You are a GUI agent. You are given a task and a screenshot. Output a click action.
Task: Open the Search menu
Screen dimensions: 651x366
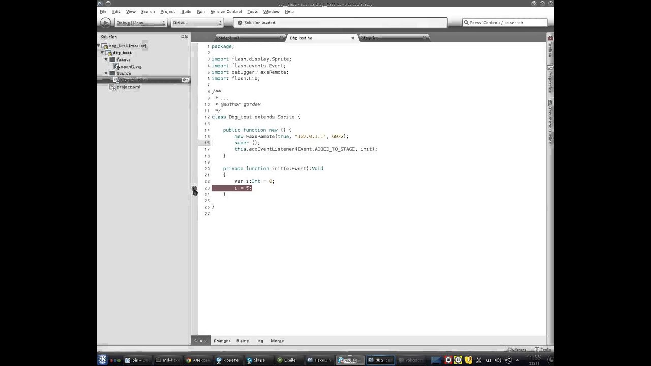pyautogui.click(x=148, y=11)
